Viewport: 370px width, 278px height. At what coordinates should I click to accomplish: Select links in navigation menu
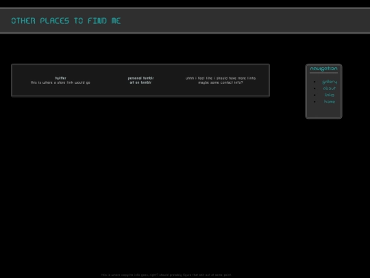pos(330,95)
